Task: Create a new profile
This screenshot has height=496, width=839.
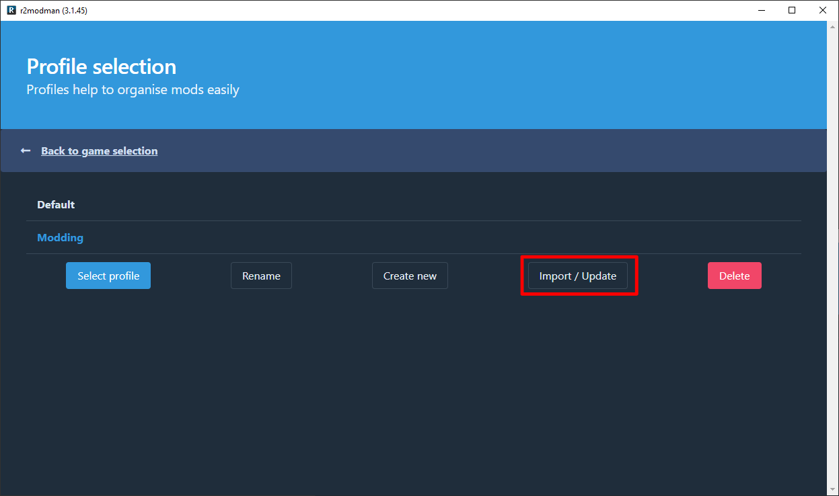Action: coord(410,275)
